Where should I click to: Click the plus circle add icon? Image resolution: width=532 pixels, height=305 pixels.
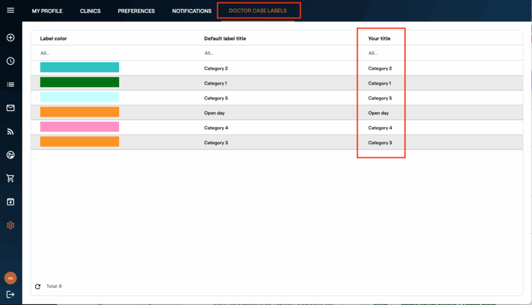[x=11, y=38]
